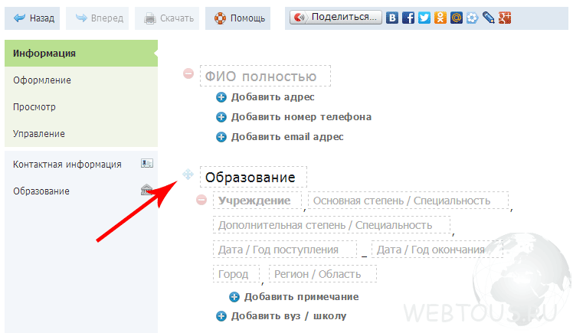Remove the ФИО полностью section with minus icon
The width and height of the screenshot is (573, 333).
point(188,73)
